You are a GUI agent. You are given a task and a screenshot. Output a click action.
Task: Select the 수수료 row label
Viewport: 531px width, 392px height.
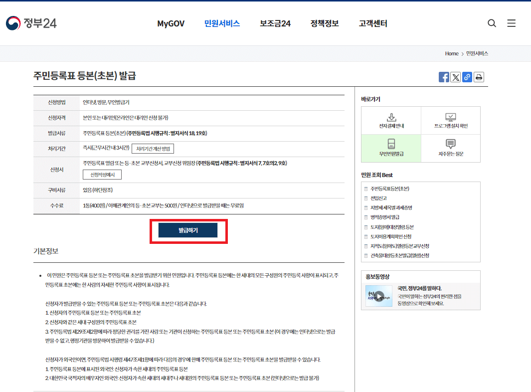[56, 205]
